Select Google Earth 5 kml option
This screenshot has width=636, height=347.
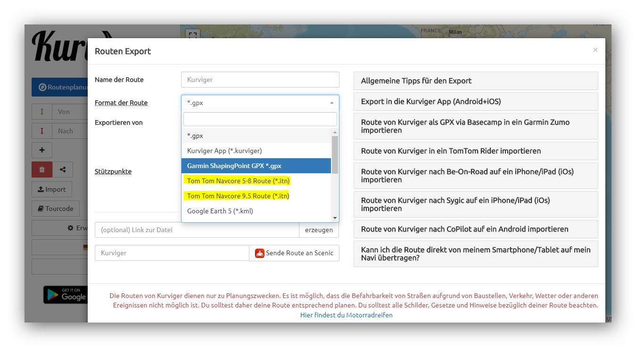(220, 211)
